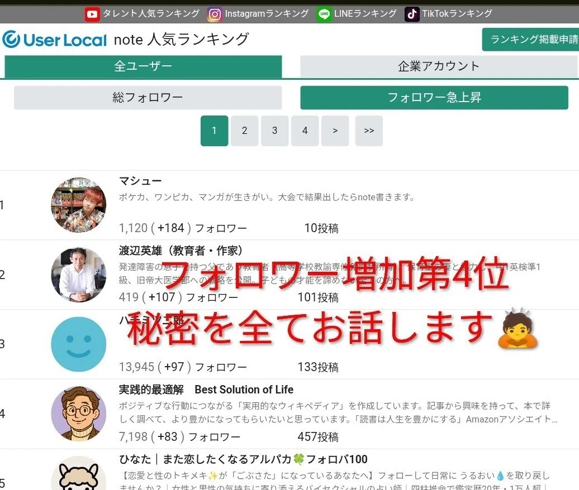Click the User Local logo
Viewport: 579px width, 490px height.
(54, 40)
